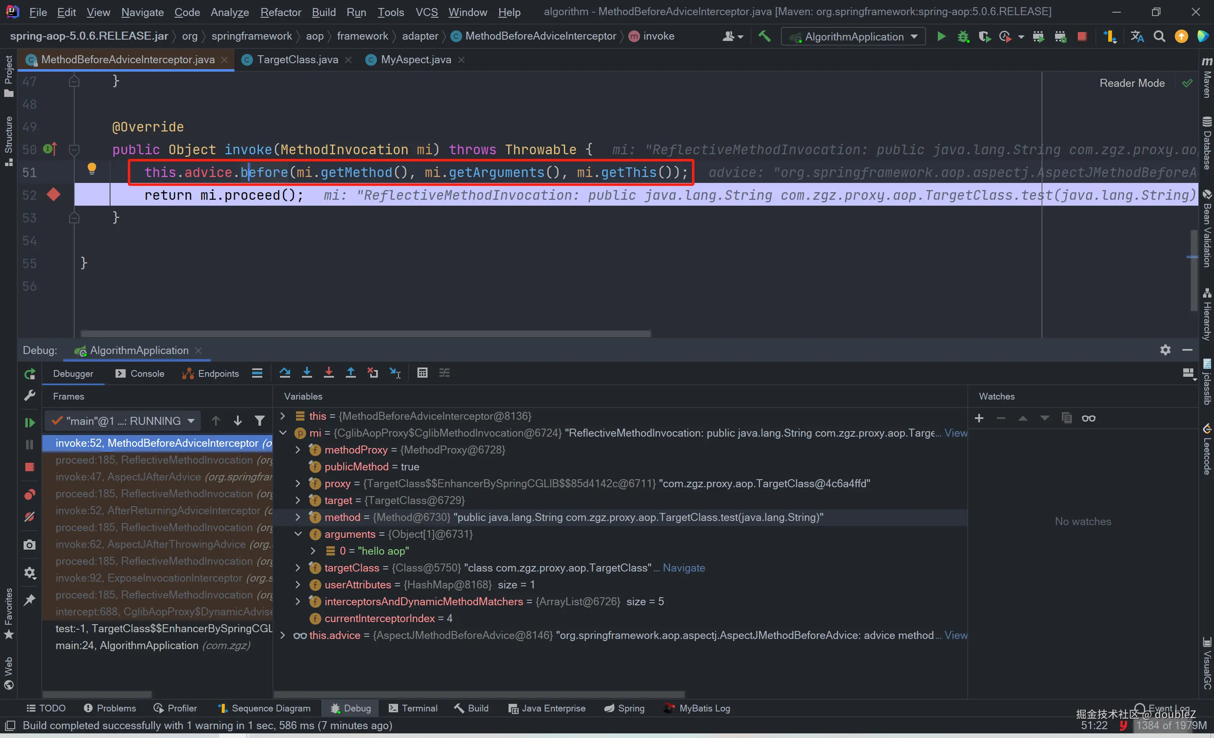Click Navigate link next to targetClass
1214x738 pixels.
pos(684,568)
